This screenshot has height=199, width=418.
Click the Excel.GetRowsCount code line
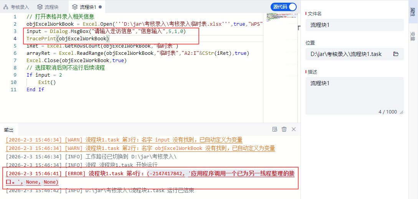pyautogui.click(x=102, y=46)
